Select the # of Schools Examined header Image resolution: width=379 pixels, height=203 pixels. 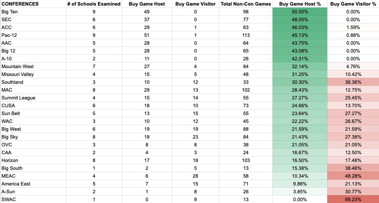tap(94, 4)
